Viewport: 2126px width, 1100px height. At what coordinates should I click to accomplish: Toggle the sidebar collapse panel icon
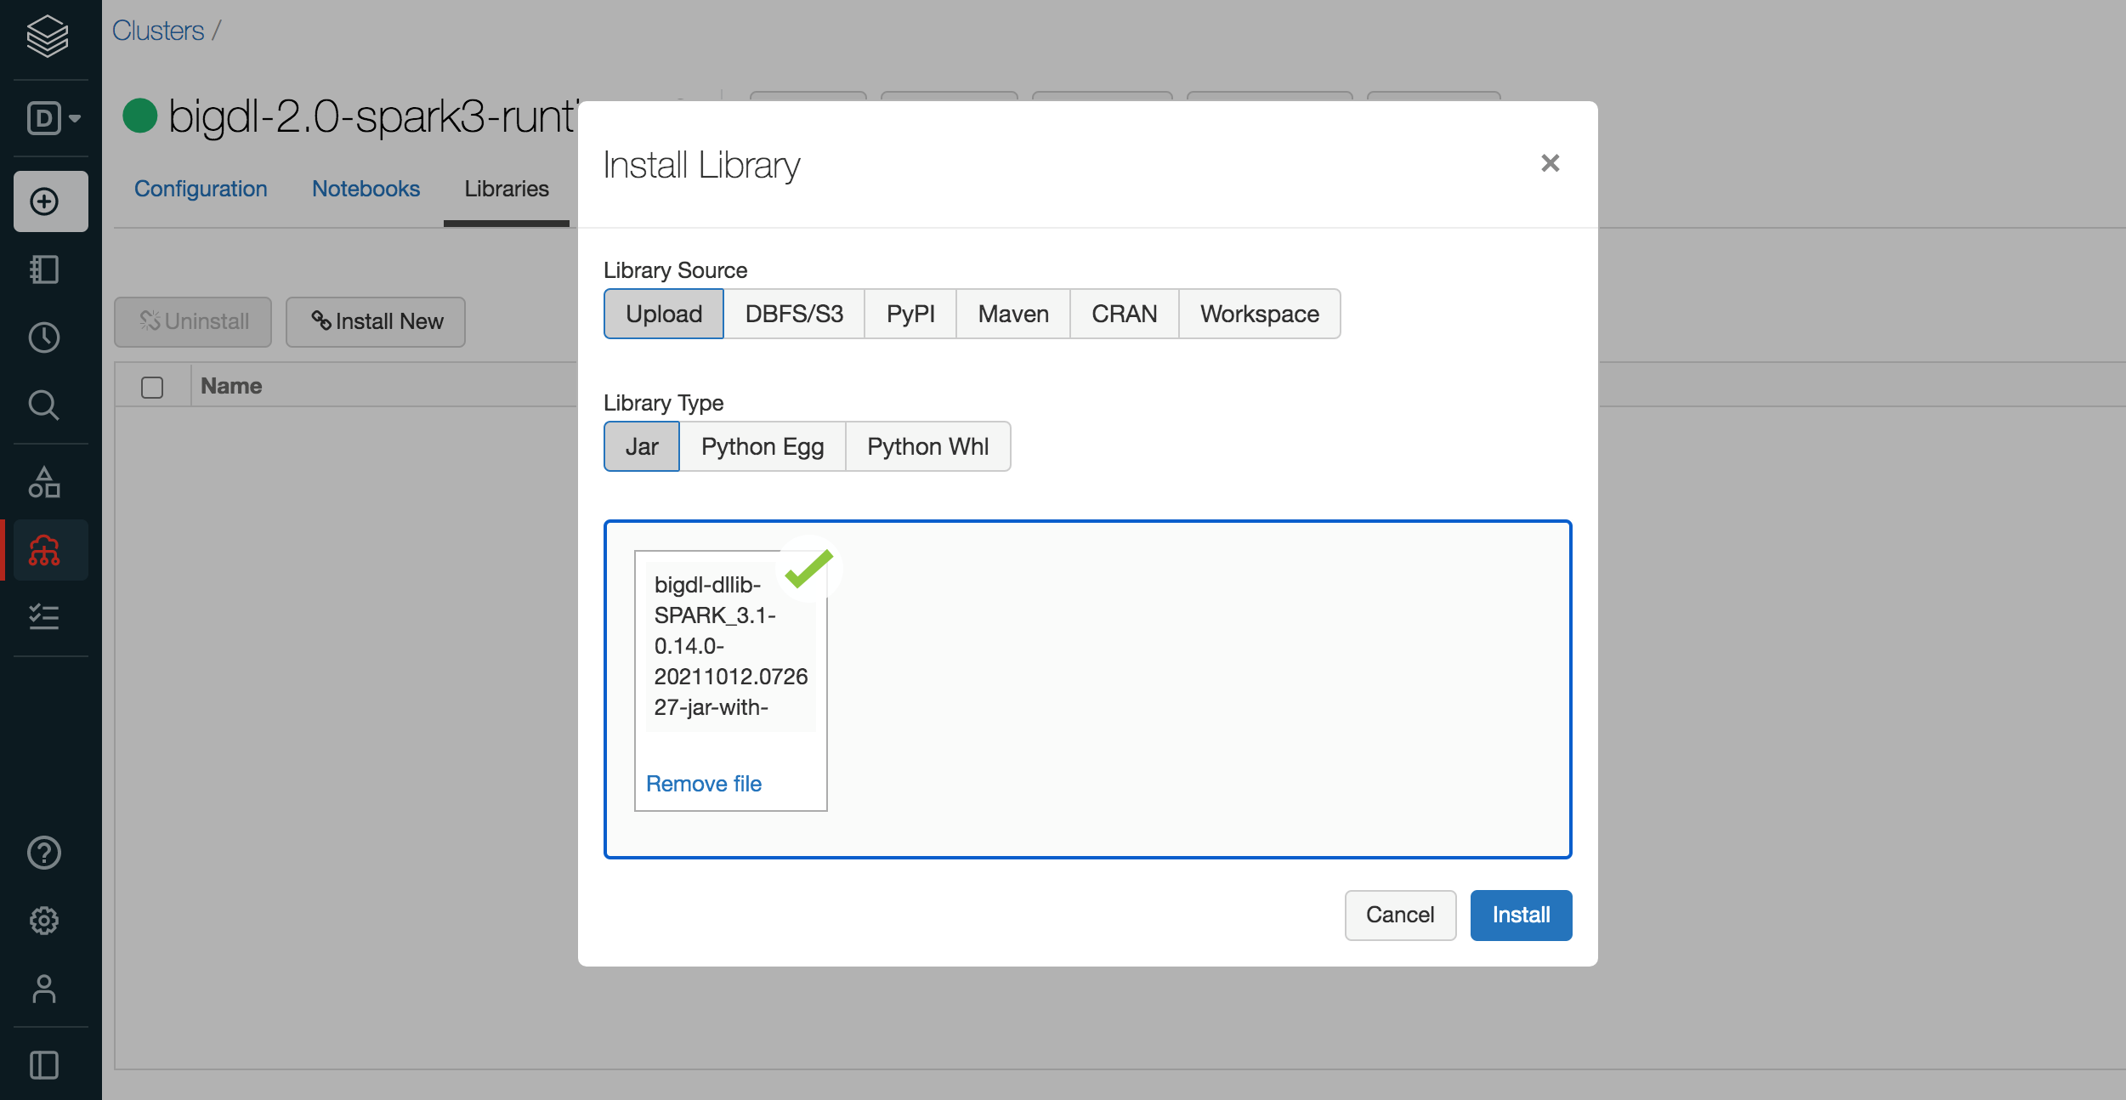click(x=44, y=1065)
